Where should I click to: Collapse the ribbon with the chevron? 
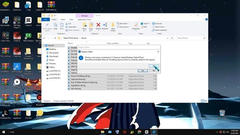pos(203,19)
